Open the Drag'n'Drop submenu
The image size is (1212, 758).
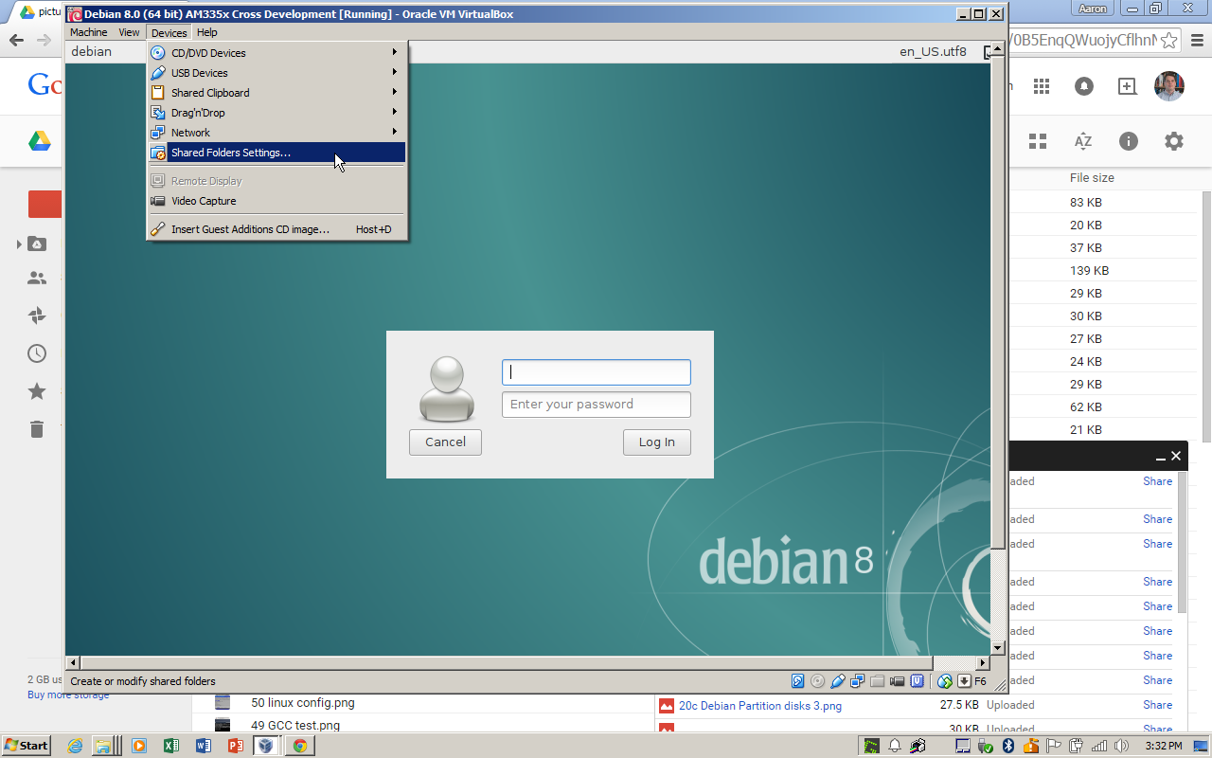pos(276,113)
